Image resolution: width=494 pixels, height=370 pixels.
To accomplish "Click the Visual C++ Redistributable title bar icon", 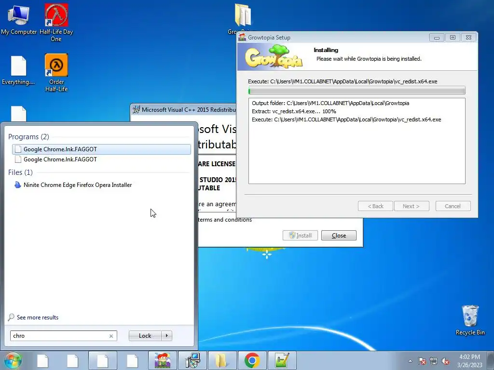I will 136,109.
